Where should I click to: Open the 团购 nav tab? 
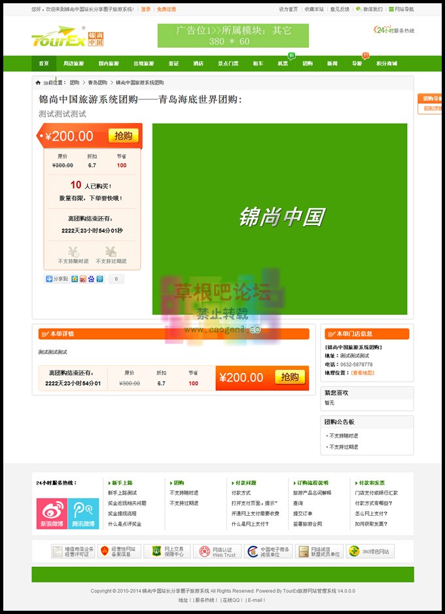tap(307, 63)
